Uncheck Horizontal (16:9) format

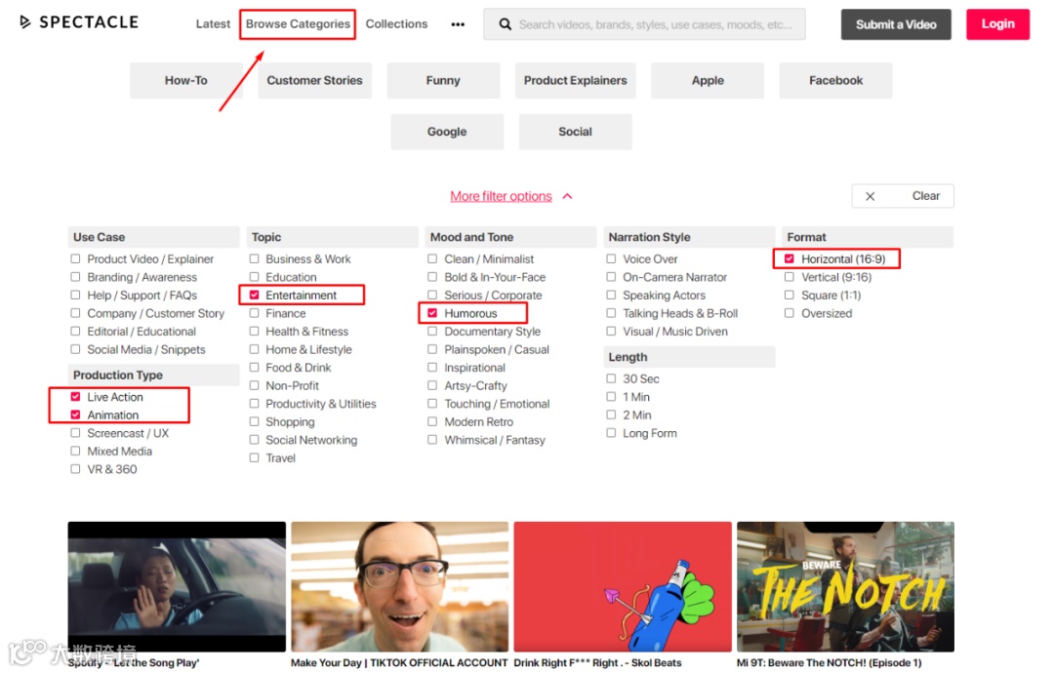click(790, 258)
